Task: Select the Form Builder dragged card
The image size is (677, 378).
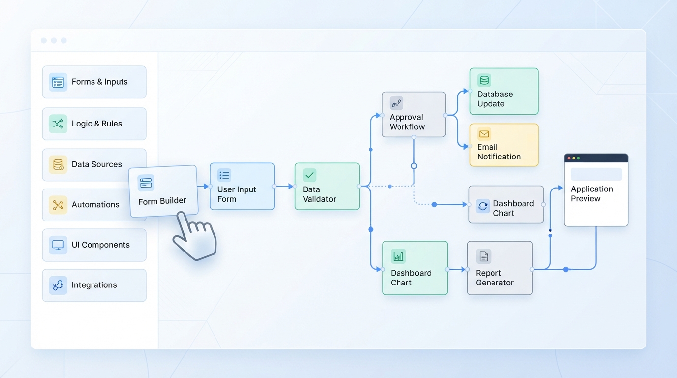Action: pyautogui.click(x=163, y=191)
